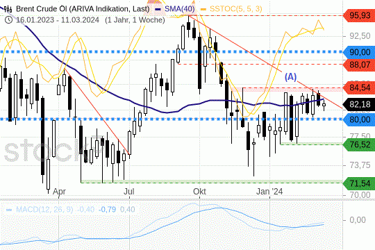Image resolution: width=375 pixels, height=250 pixels.
Task: Click the SSTOC legend color marker
Action: 203,9
